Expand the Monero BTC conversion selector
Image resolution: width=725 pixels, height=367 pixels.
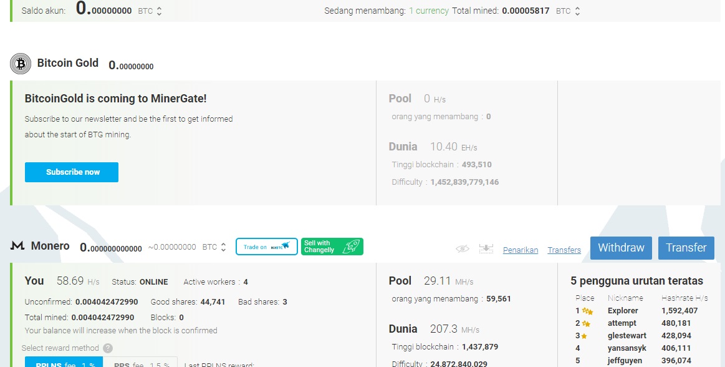click(223, 247)
